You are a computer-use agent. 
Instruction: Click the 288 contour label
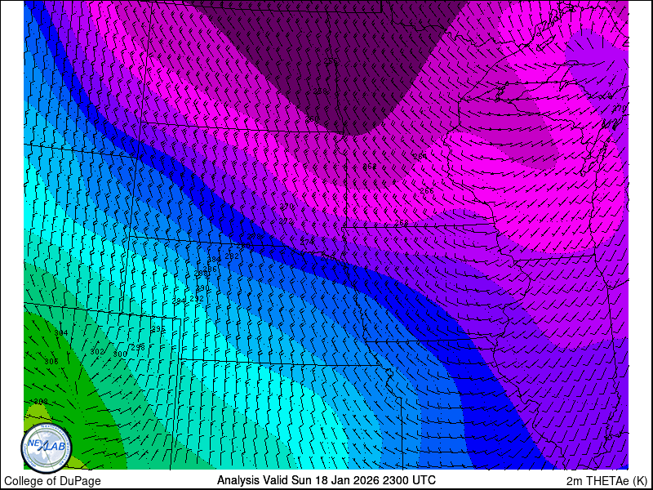tap(201, 274)
